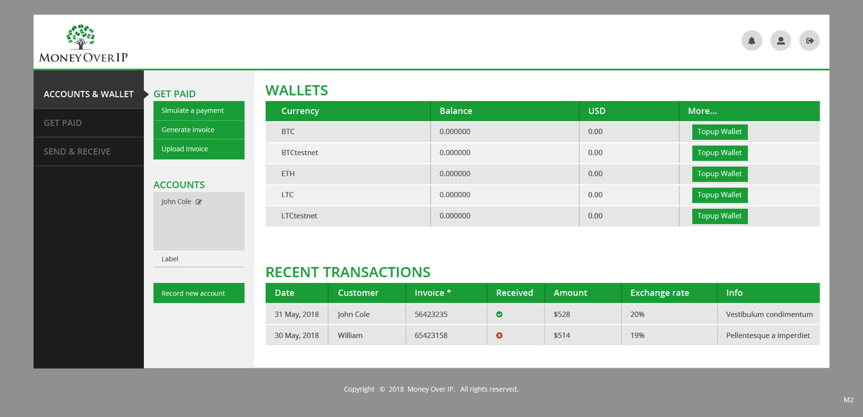863x417 pixels.
Task: Click the Label input field under Accounts
Action: pos(198,259)
